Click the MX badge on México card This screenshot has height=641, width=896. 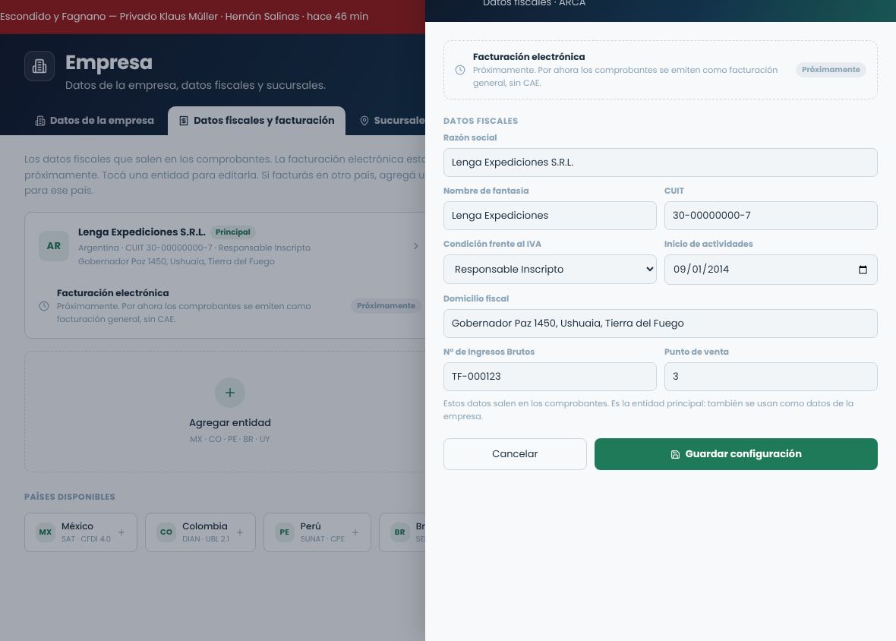pos(45,532)
